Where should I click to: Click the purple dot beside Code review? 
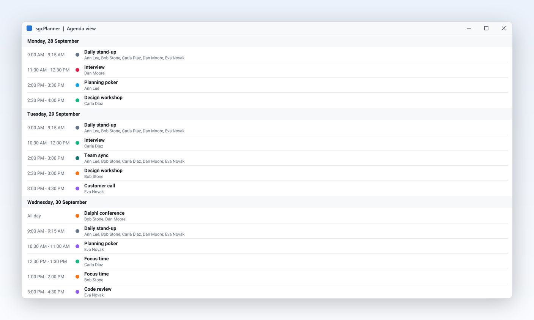click(x=77, y=292)
